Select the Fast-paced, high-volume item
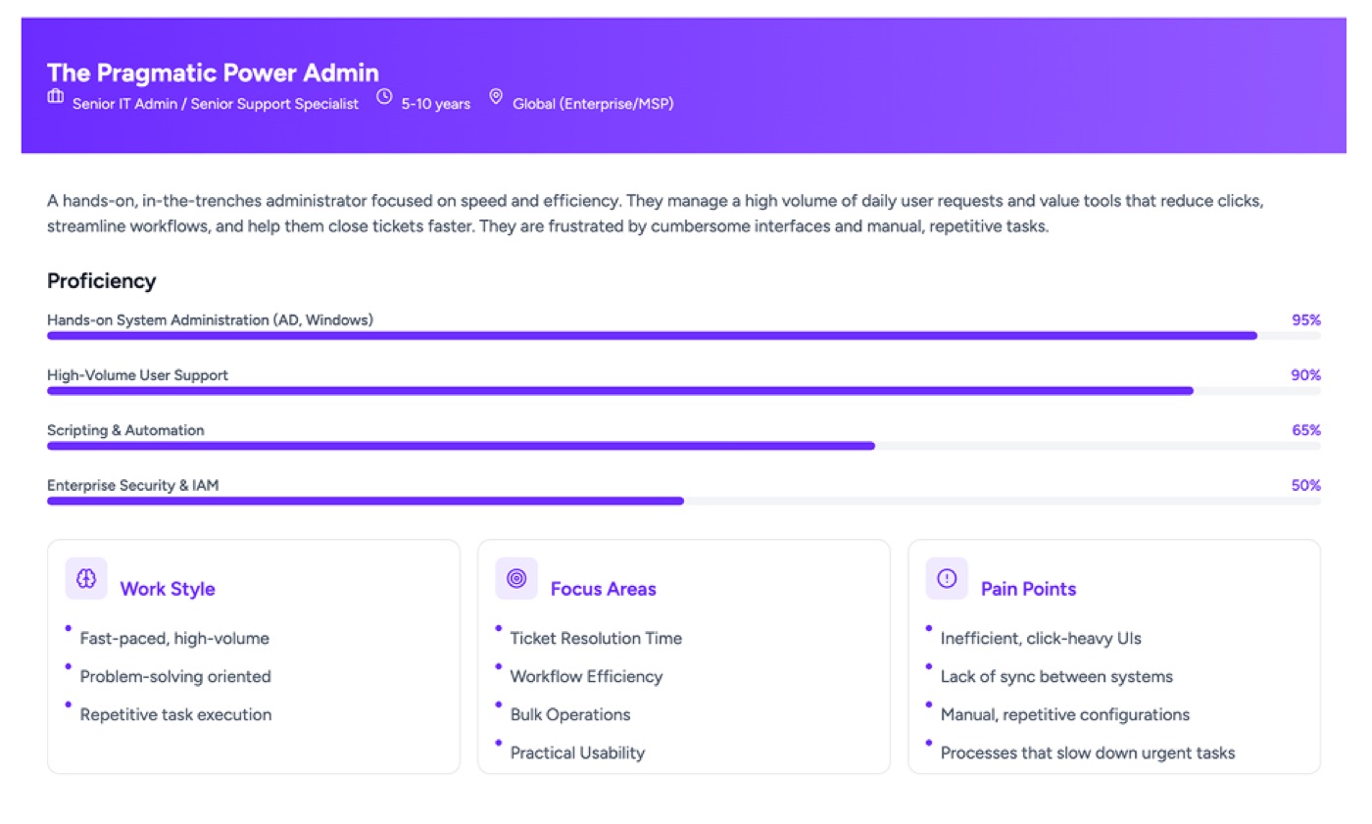This screenshot has width=1372, height=824. pos(174,638)
